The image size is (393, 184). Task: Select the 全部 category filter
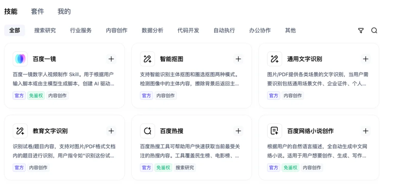pos(15,31)
